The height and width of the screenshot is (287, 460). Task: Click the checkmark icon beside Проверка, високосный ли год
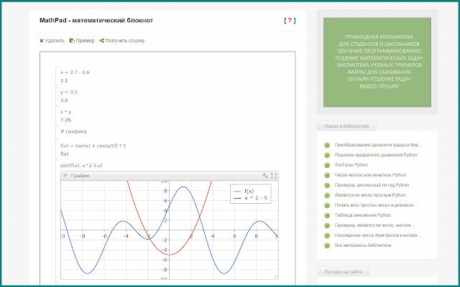[x=327, y=185]
